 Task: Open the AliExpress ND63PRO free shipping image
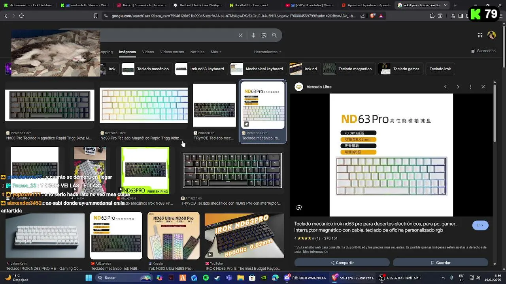pyautogui.click(x=145, y=170)
